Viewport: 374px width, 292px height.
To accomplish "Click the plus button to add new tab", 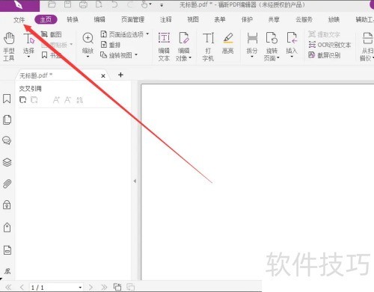I will pos(120,75).
